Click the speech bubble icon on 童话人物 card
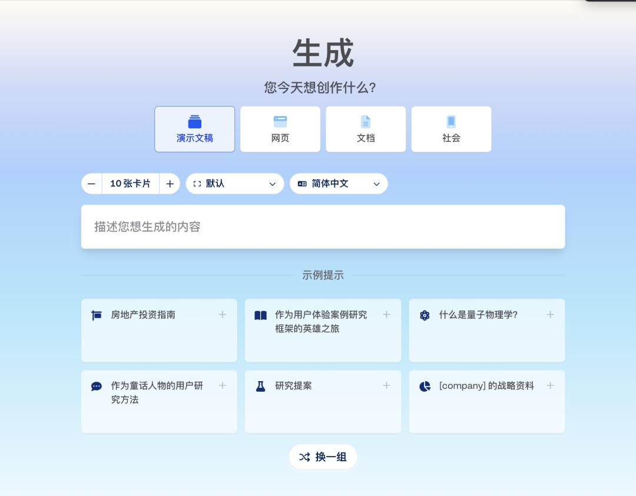Image resolution: width=636 pixels, height=496 pixels. pos(97,386)
